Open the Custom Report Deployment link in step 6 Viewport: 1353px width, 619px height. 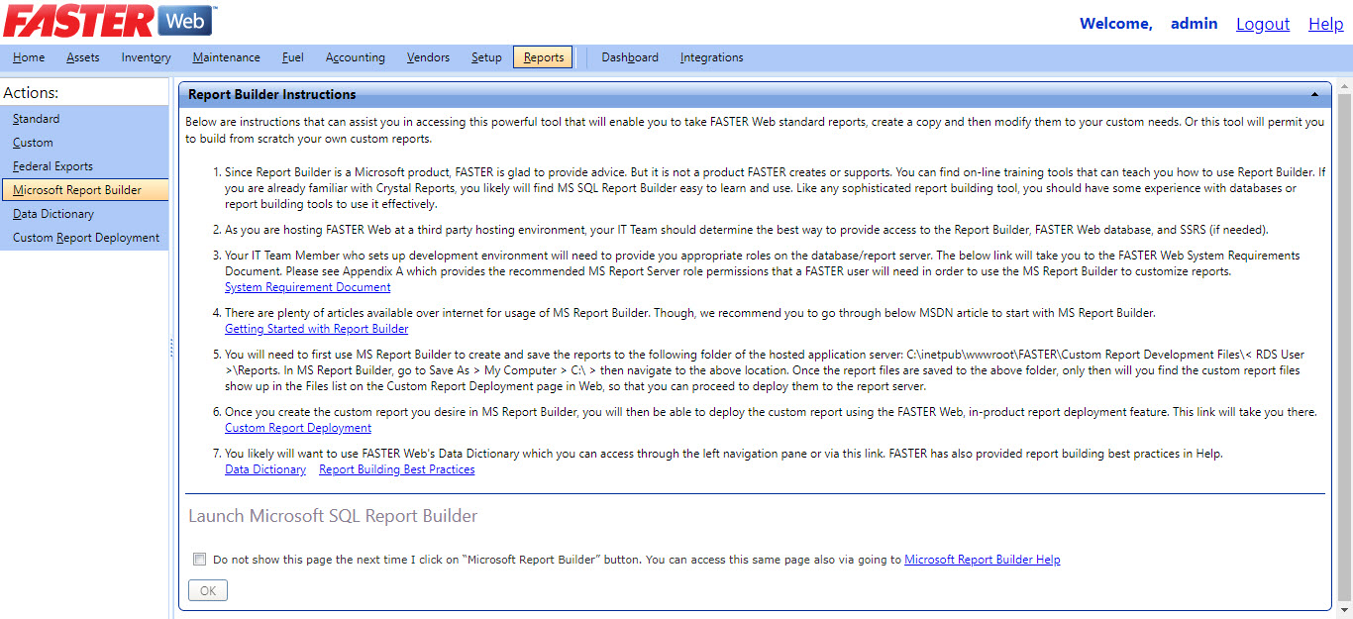[298, 428]
